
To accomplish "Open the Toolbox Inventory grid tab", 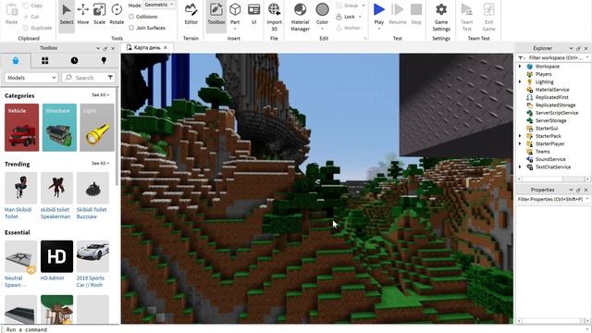I will pos(45,60).
